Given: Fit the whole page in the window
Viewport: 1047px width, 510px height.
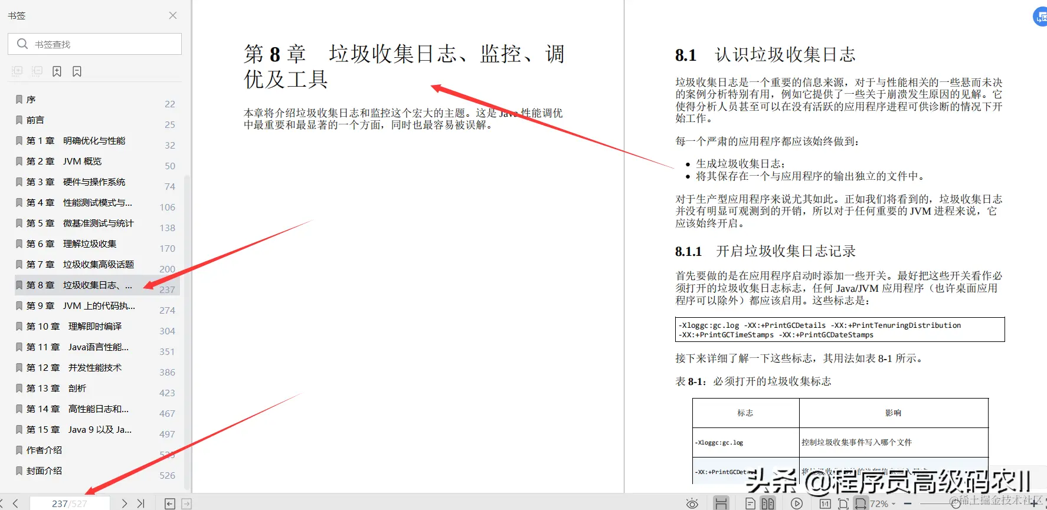Looking at the screenshot, I should click(843, 504).
